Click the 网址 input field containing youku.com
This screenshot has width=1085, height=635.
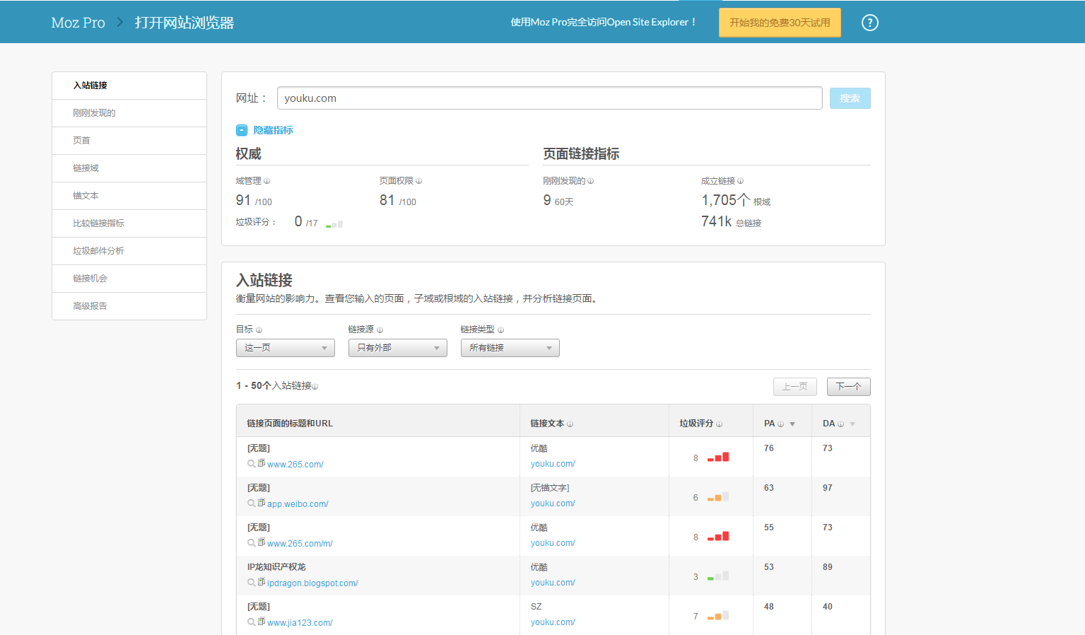pos(549,98)
